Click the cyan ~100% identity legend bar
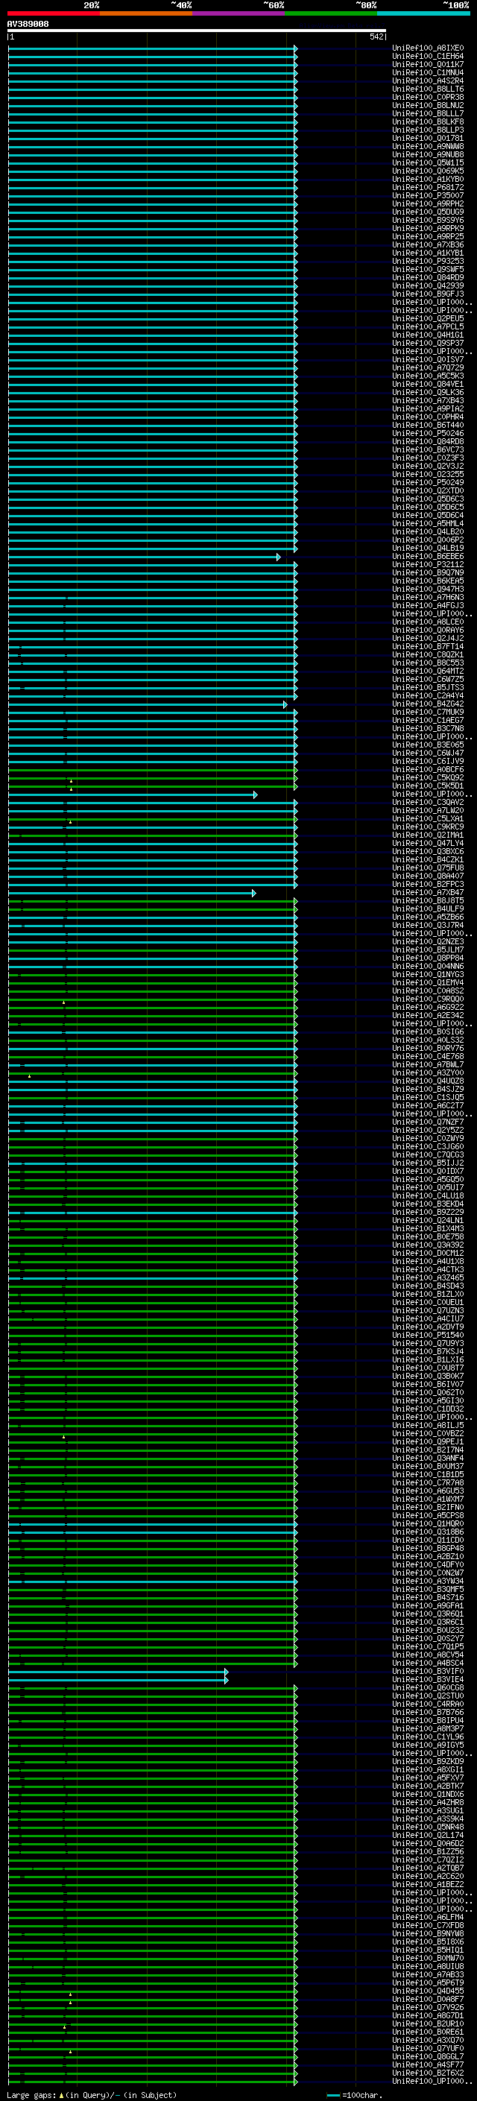477x2101 pixels. [423, 13]
